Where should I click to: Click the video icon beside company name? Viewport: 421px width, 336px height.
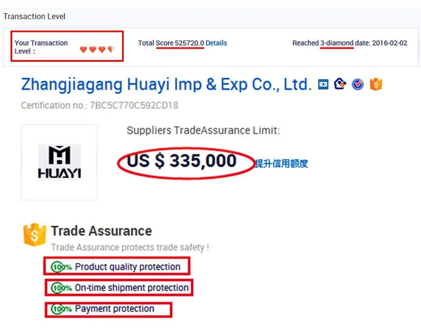pos(323,84)
